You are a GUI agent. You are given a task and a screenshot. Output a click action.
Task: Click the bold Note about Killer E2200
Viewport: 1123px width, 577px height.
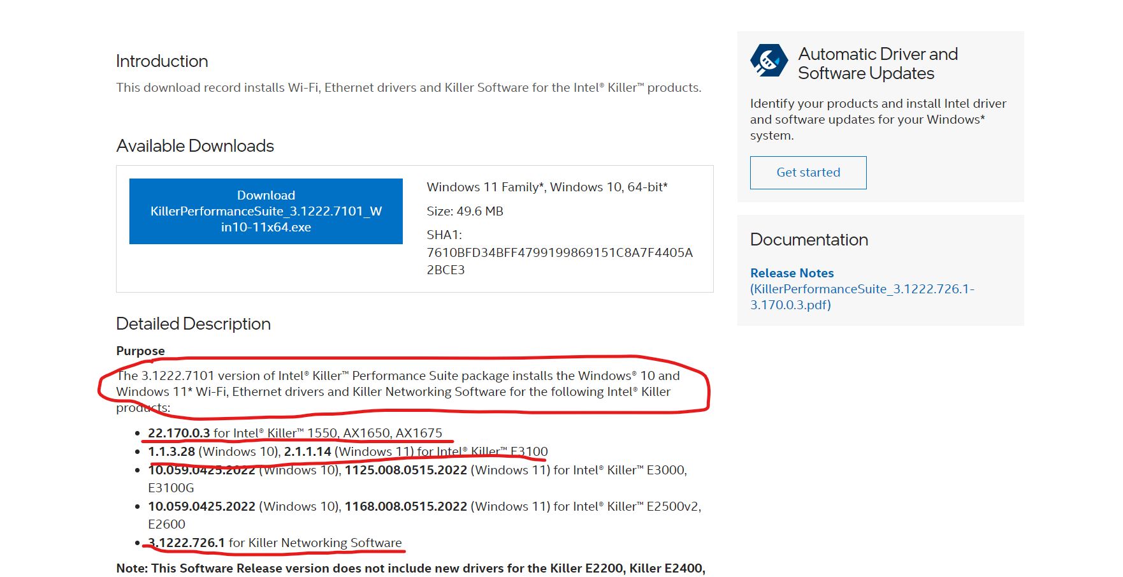pos(410,568)
